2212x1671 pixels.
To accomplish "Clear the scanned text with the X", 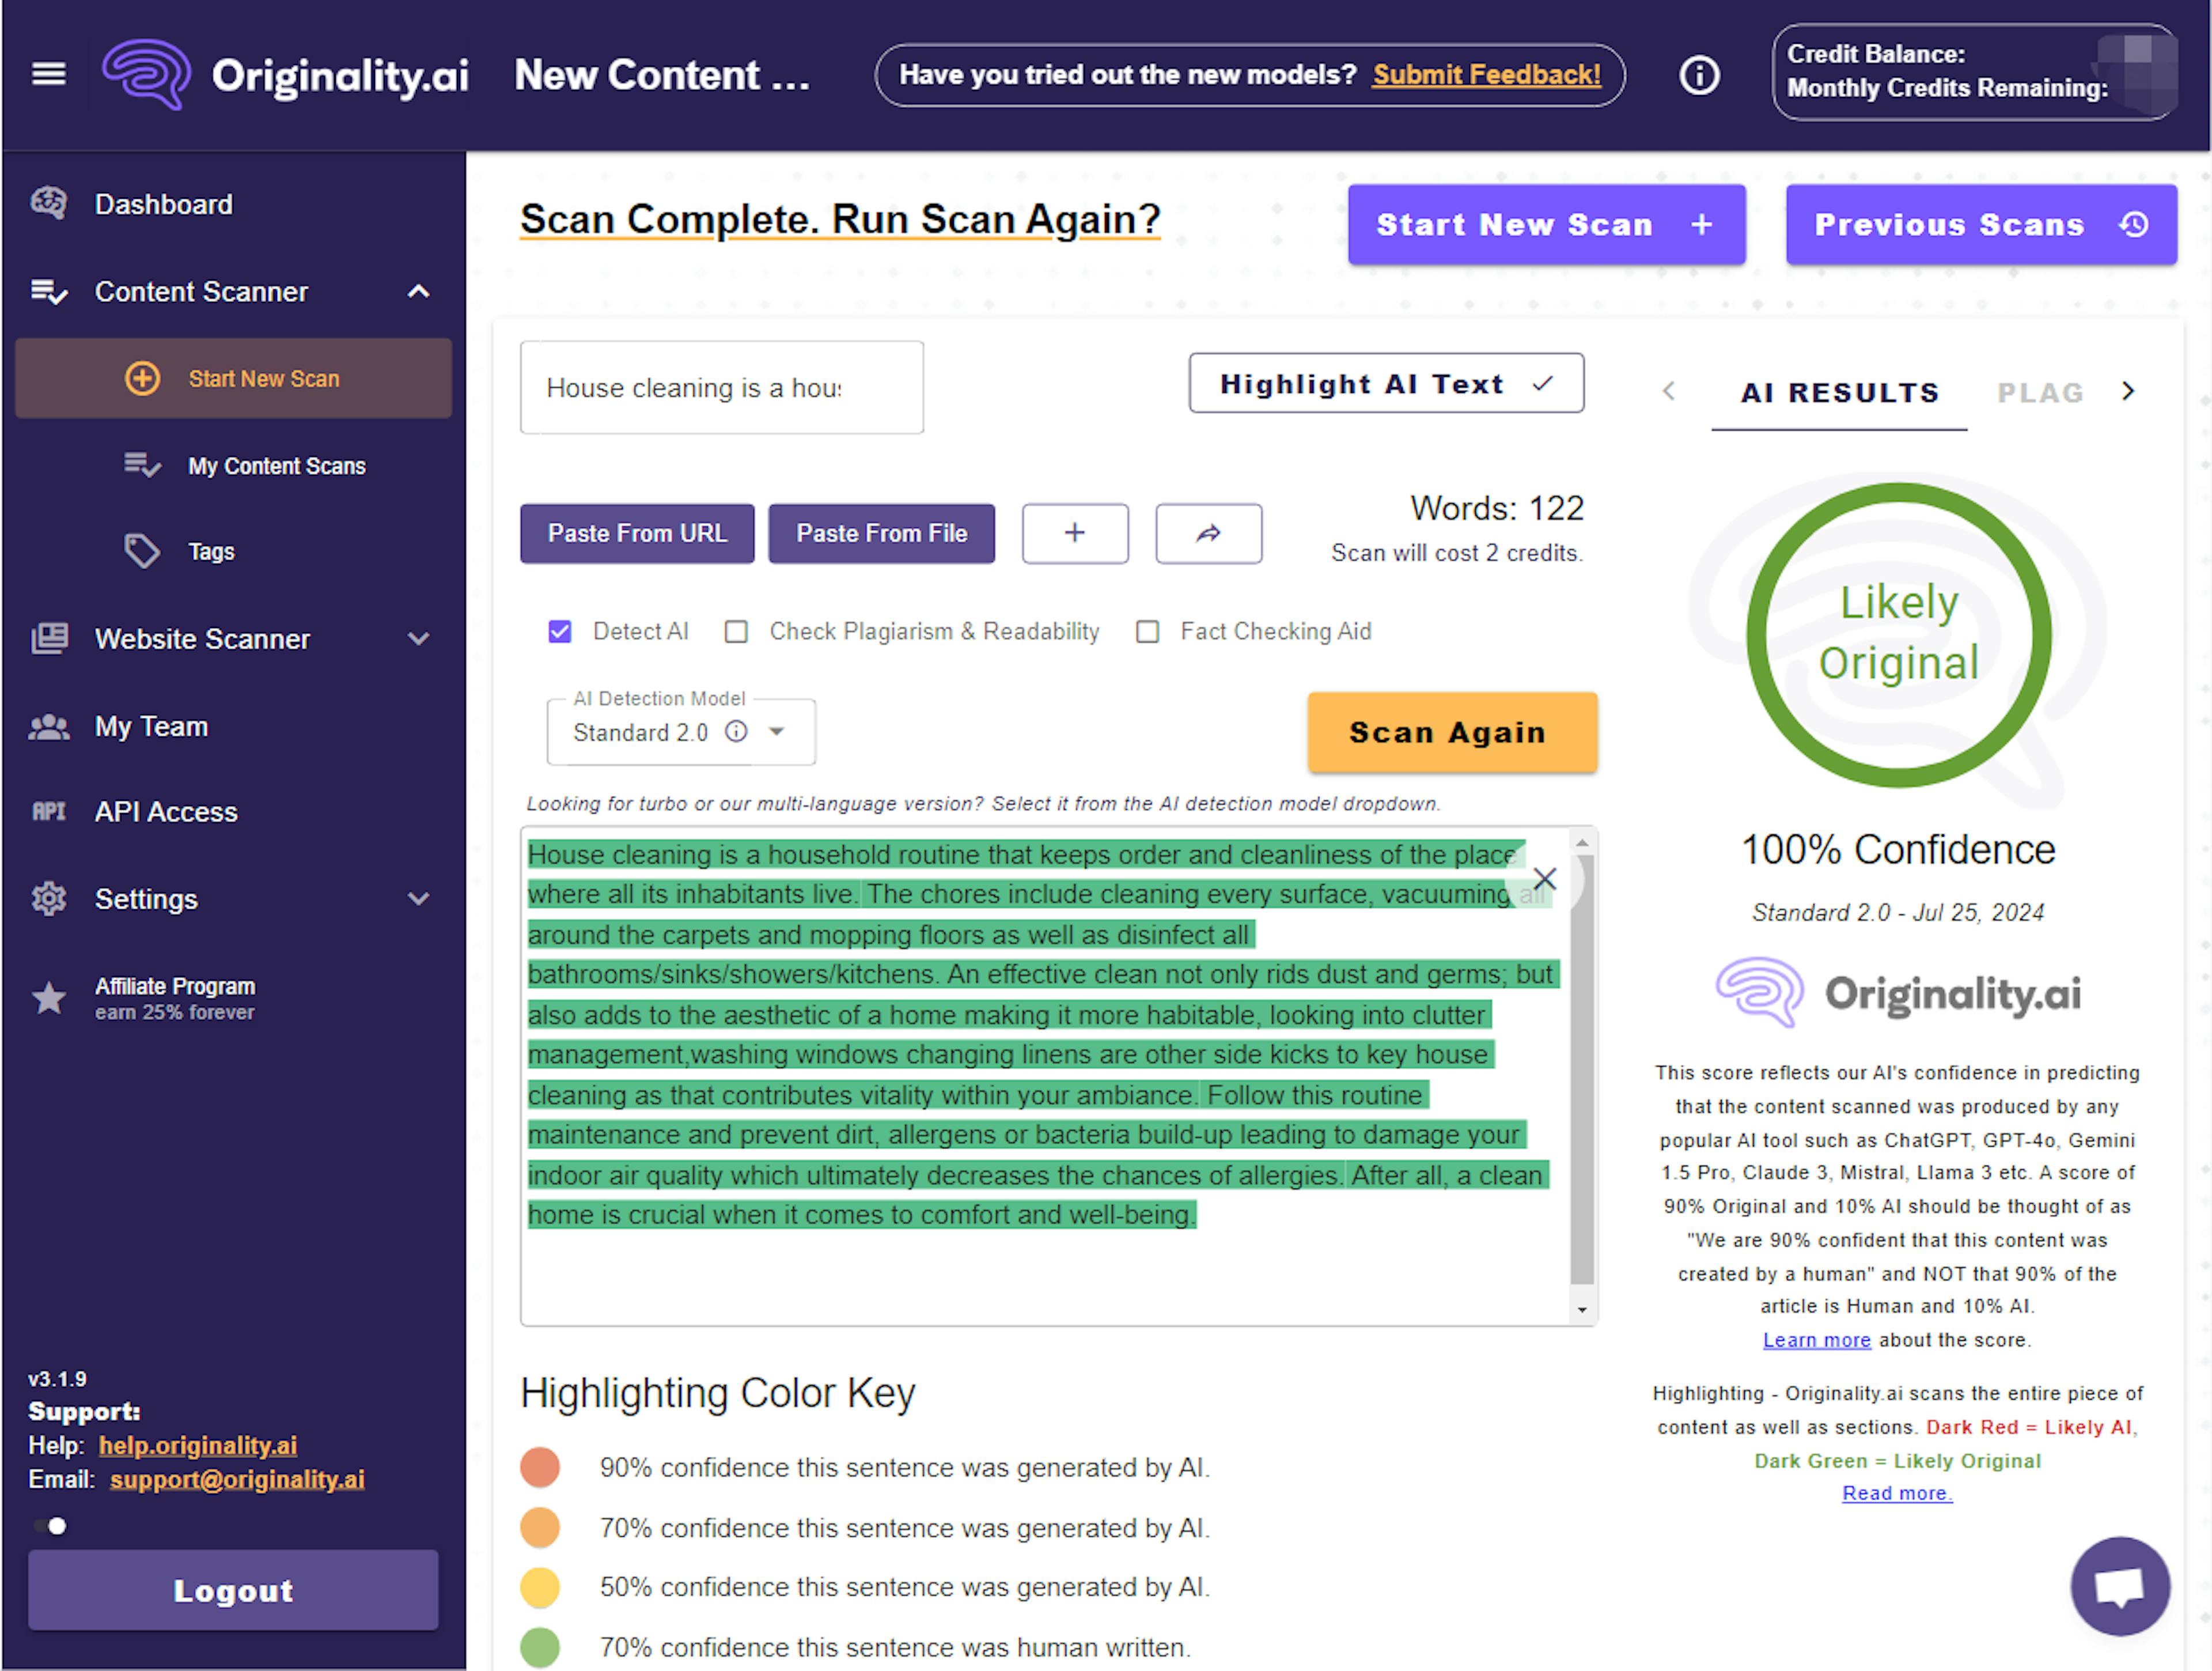I will pos(1545,879).
